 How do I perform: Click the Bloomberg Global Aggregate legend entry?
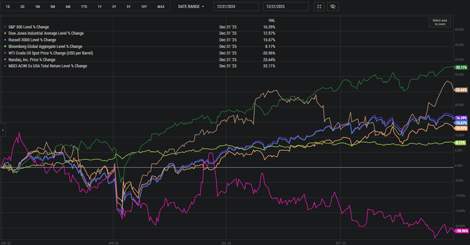[x=45, y=46]
